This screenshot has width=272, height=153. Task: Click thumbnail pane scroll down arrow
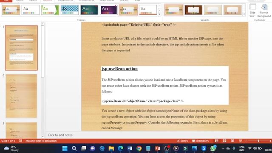42,137
